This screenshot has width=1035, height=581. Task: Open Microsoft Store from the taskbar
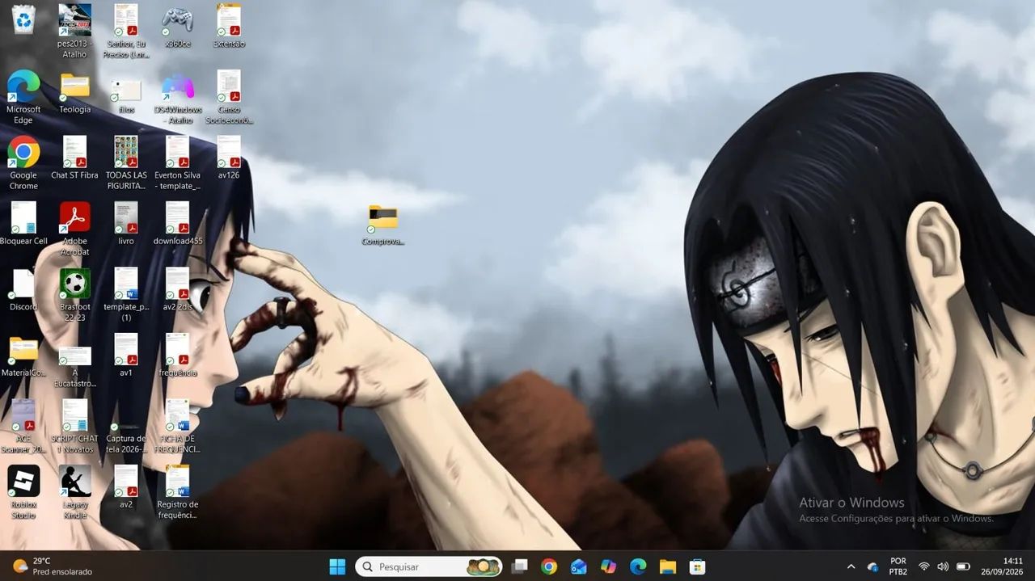pyautogui.click(x=697, y=566)
